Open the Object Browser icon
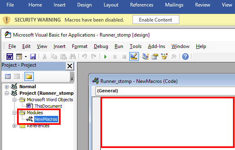This screenshot has width=235, height=150. pos(164,57)
